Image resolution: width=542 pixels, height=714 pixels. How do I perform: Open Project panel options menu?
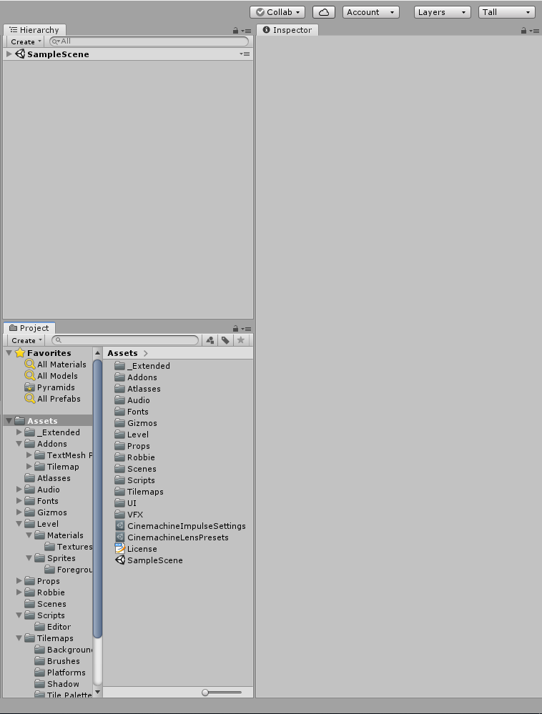click(x=246, y=329)
